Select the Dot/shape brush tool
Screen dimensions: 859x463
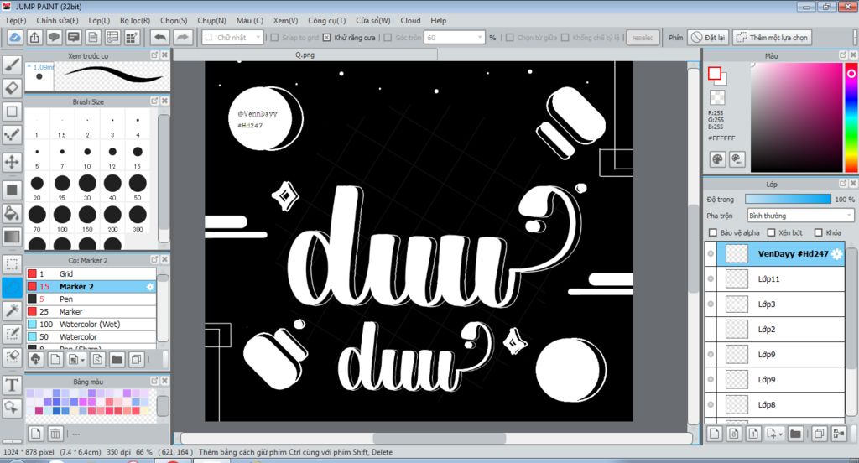pyautogui.click(x=12, y=134)
